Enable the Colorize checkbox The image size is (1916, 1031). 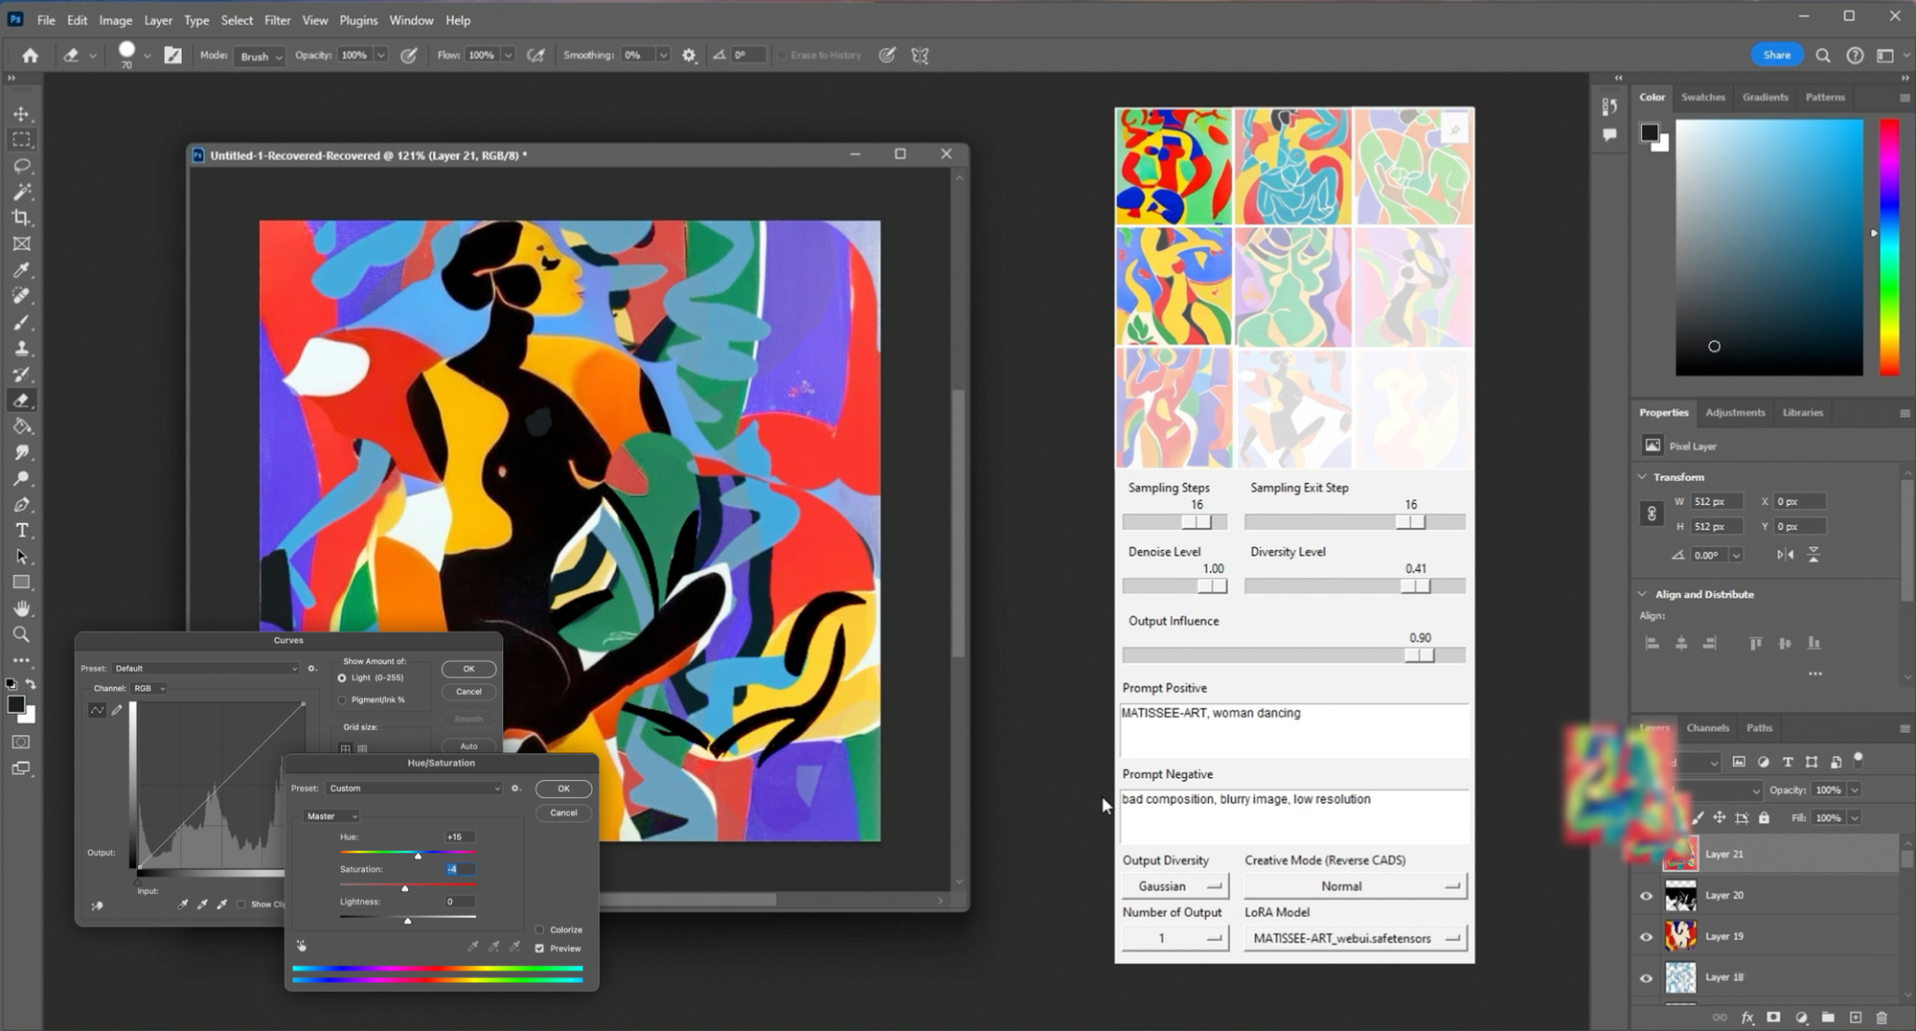click(540, 929)
